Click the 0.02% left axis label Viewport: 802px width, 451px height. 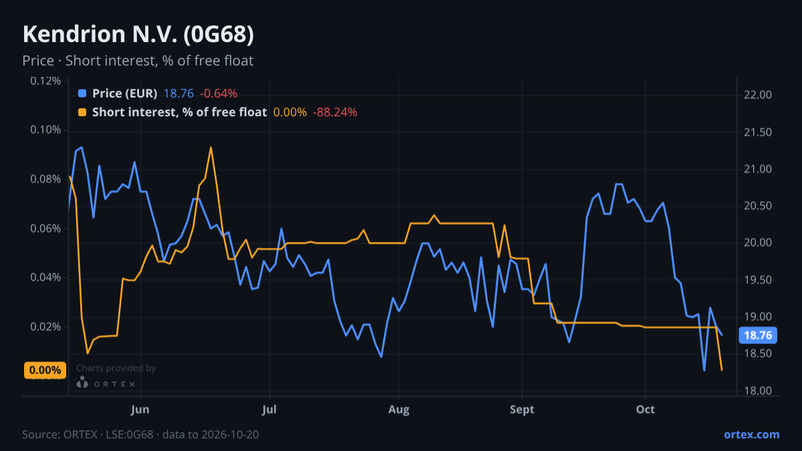(45, 327)
